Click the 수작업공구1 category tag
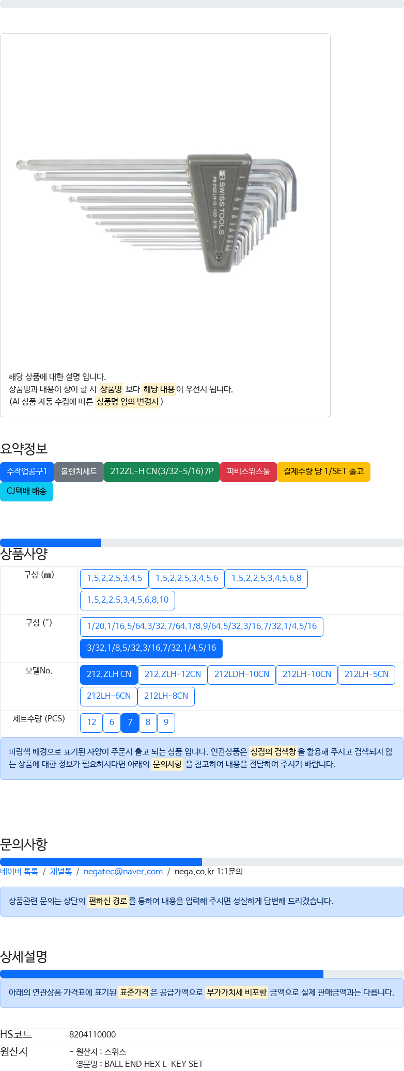 pos(27,471)
